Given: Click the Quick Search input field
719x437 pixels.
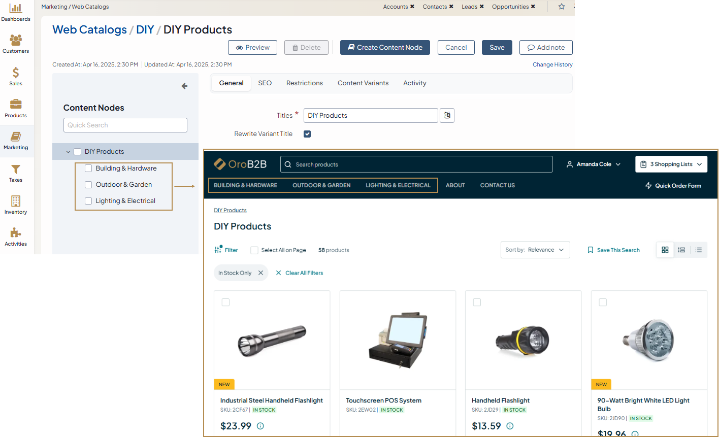Looking at the screenshot, I should click(x=125, y=125).
